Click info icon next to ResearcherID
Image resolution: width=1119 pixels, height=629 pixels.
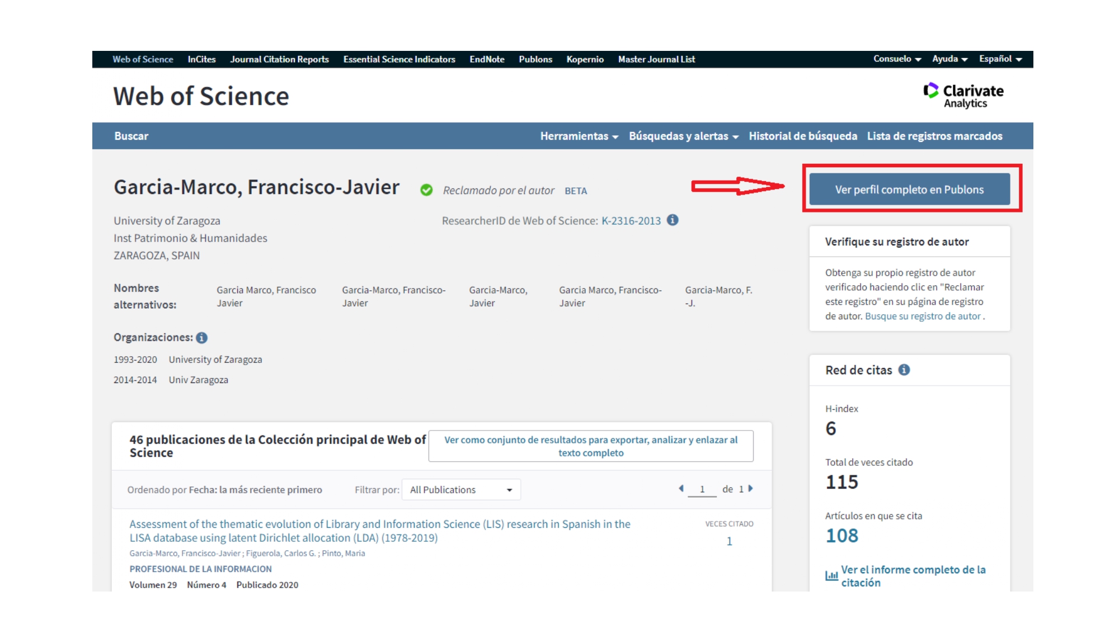coord(673,220)
